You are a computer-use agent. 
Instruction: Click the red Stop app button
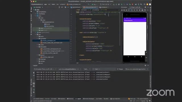(x=133, y=4)
